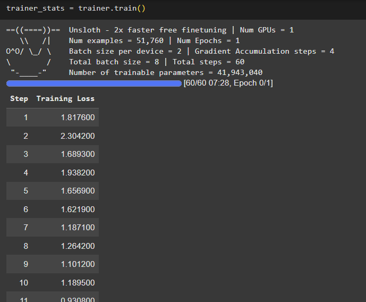This screenshot has height=302, width=366.
Task: Select the loss value 1.656900
Action: click(78, 191)
